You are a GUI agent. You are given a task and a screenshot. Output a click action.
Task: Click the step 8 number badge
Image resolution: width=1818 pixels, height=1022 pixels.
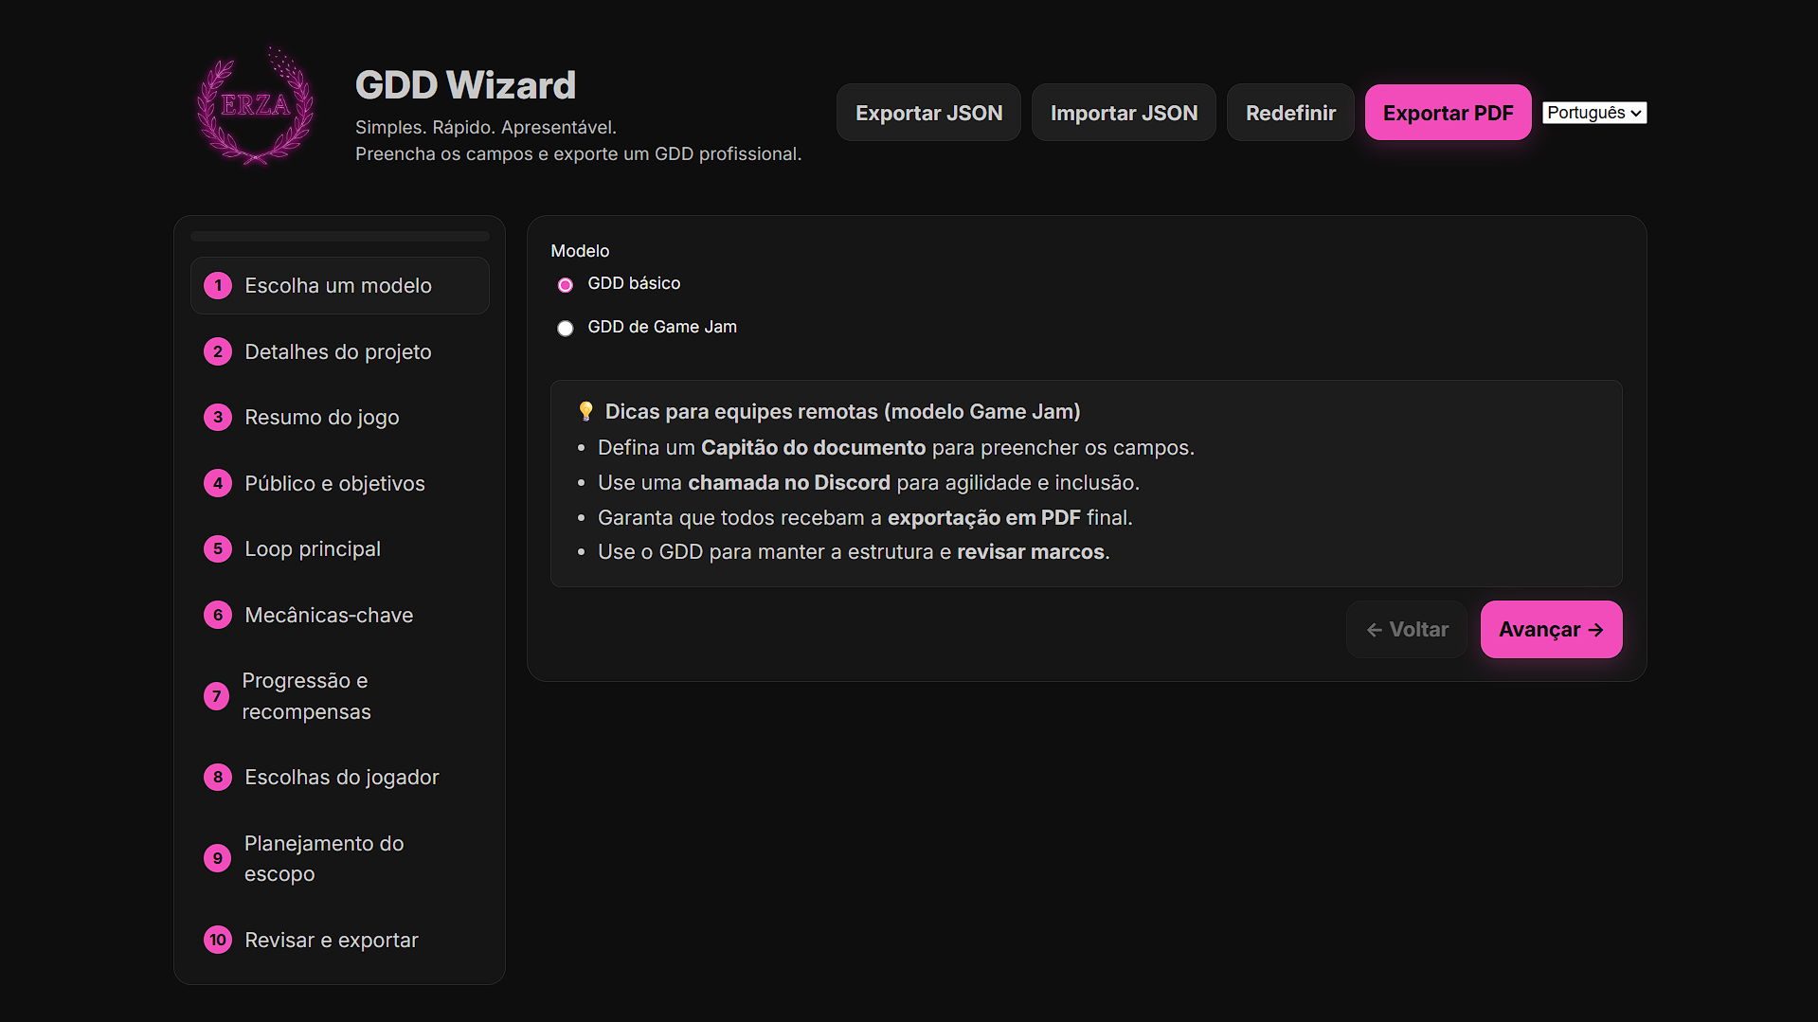click(x=218, y=777)
